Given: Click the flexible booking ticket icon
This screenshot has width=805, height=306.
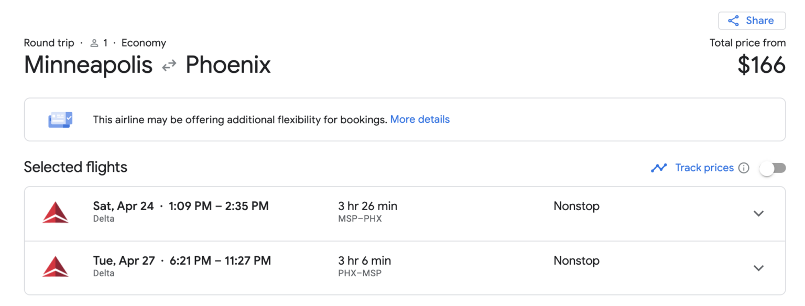Looking at the screenshot, I should (60, 119).
